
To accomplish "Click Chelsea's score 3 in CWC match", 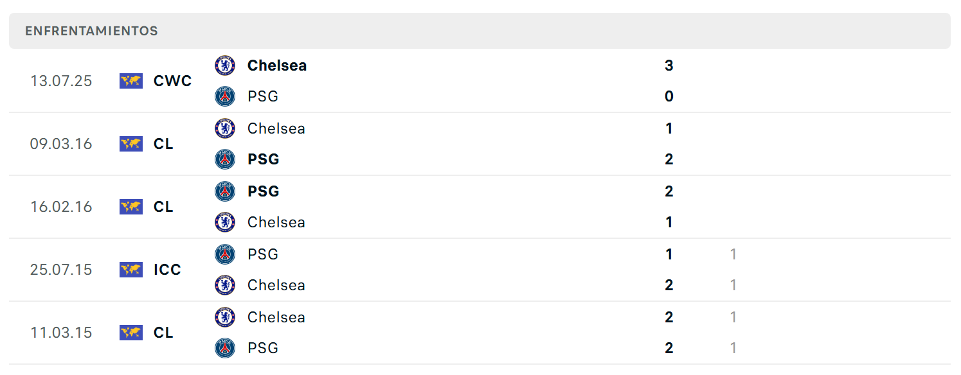I will point(669,65).
